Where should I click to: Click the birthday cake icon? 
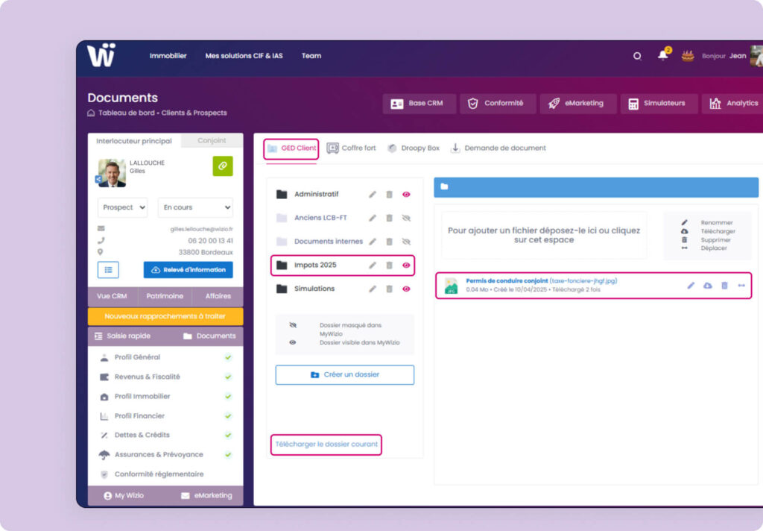pyautogui.click(x=688, y=55)
